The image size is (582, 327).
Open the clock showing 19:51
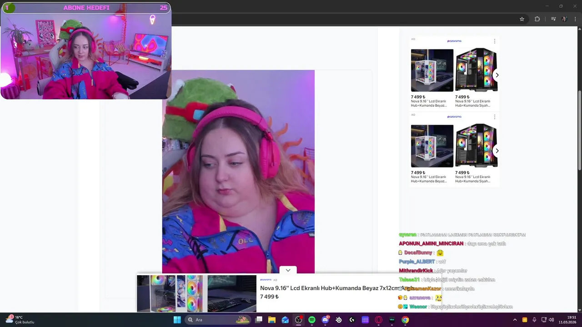pos(567,320)
